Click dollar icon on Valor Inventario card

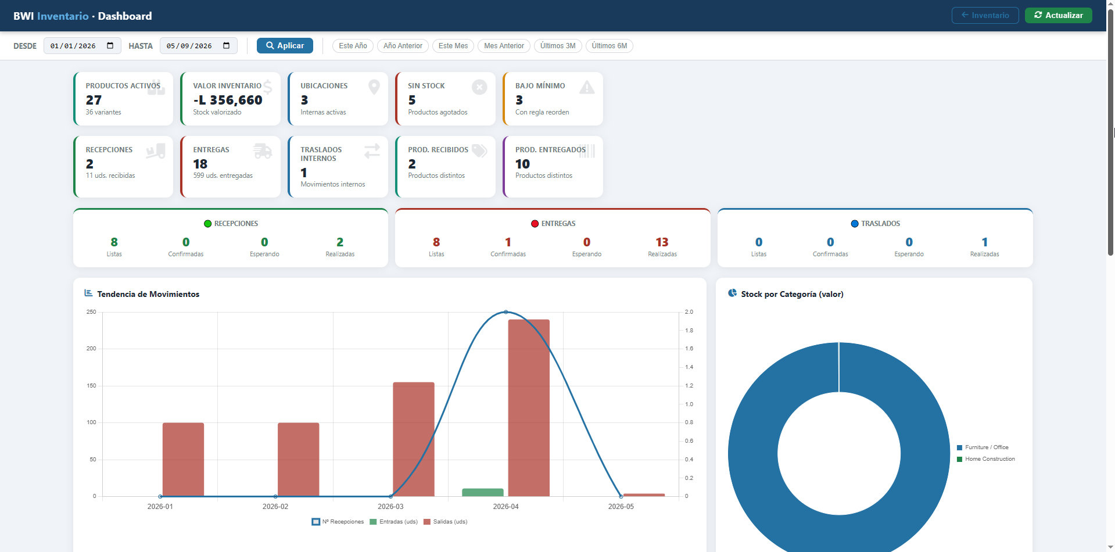(267, 87)
